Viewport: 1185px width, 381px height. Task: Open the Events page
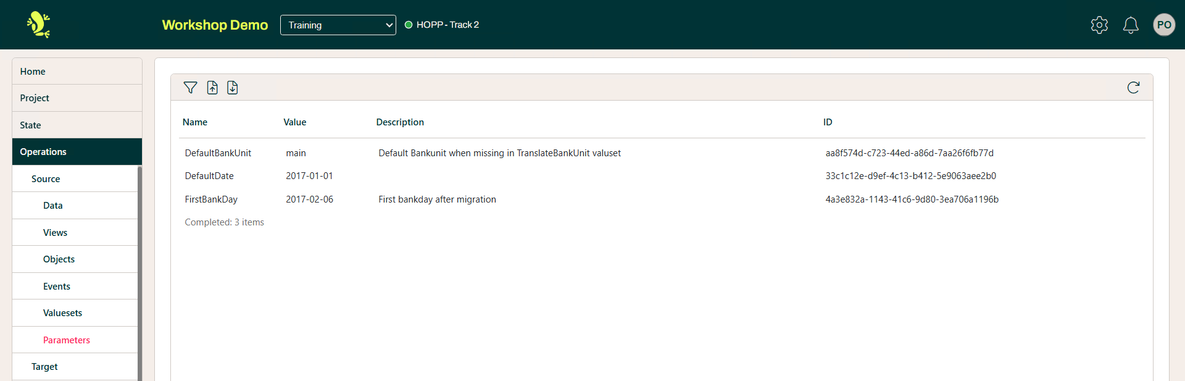click(x=75, y=287)
